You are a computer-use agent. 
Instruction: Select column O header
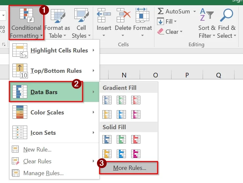[x=155, y=75]
